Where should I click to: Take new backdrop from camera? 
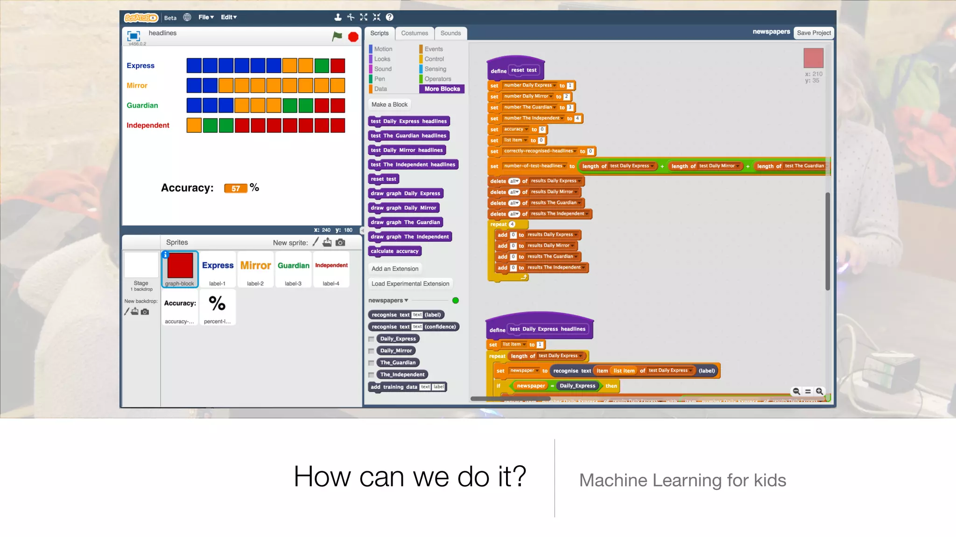tap(145, 312)
